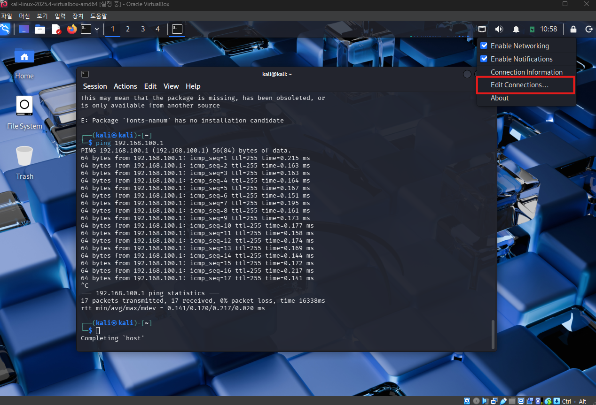Click the VirtualBox shared folders status icon
Screen dimensions: 596x405
pyautogui.click(x=512, y=401)
